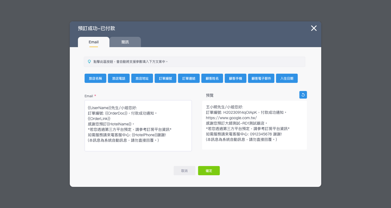Viewport: 391px width, 208px height.
Task: Click the google.com.tw URL in preview
Action: pyautogui.click(x=231, y=118)
